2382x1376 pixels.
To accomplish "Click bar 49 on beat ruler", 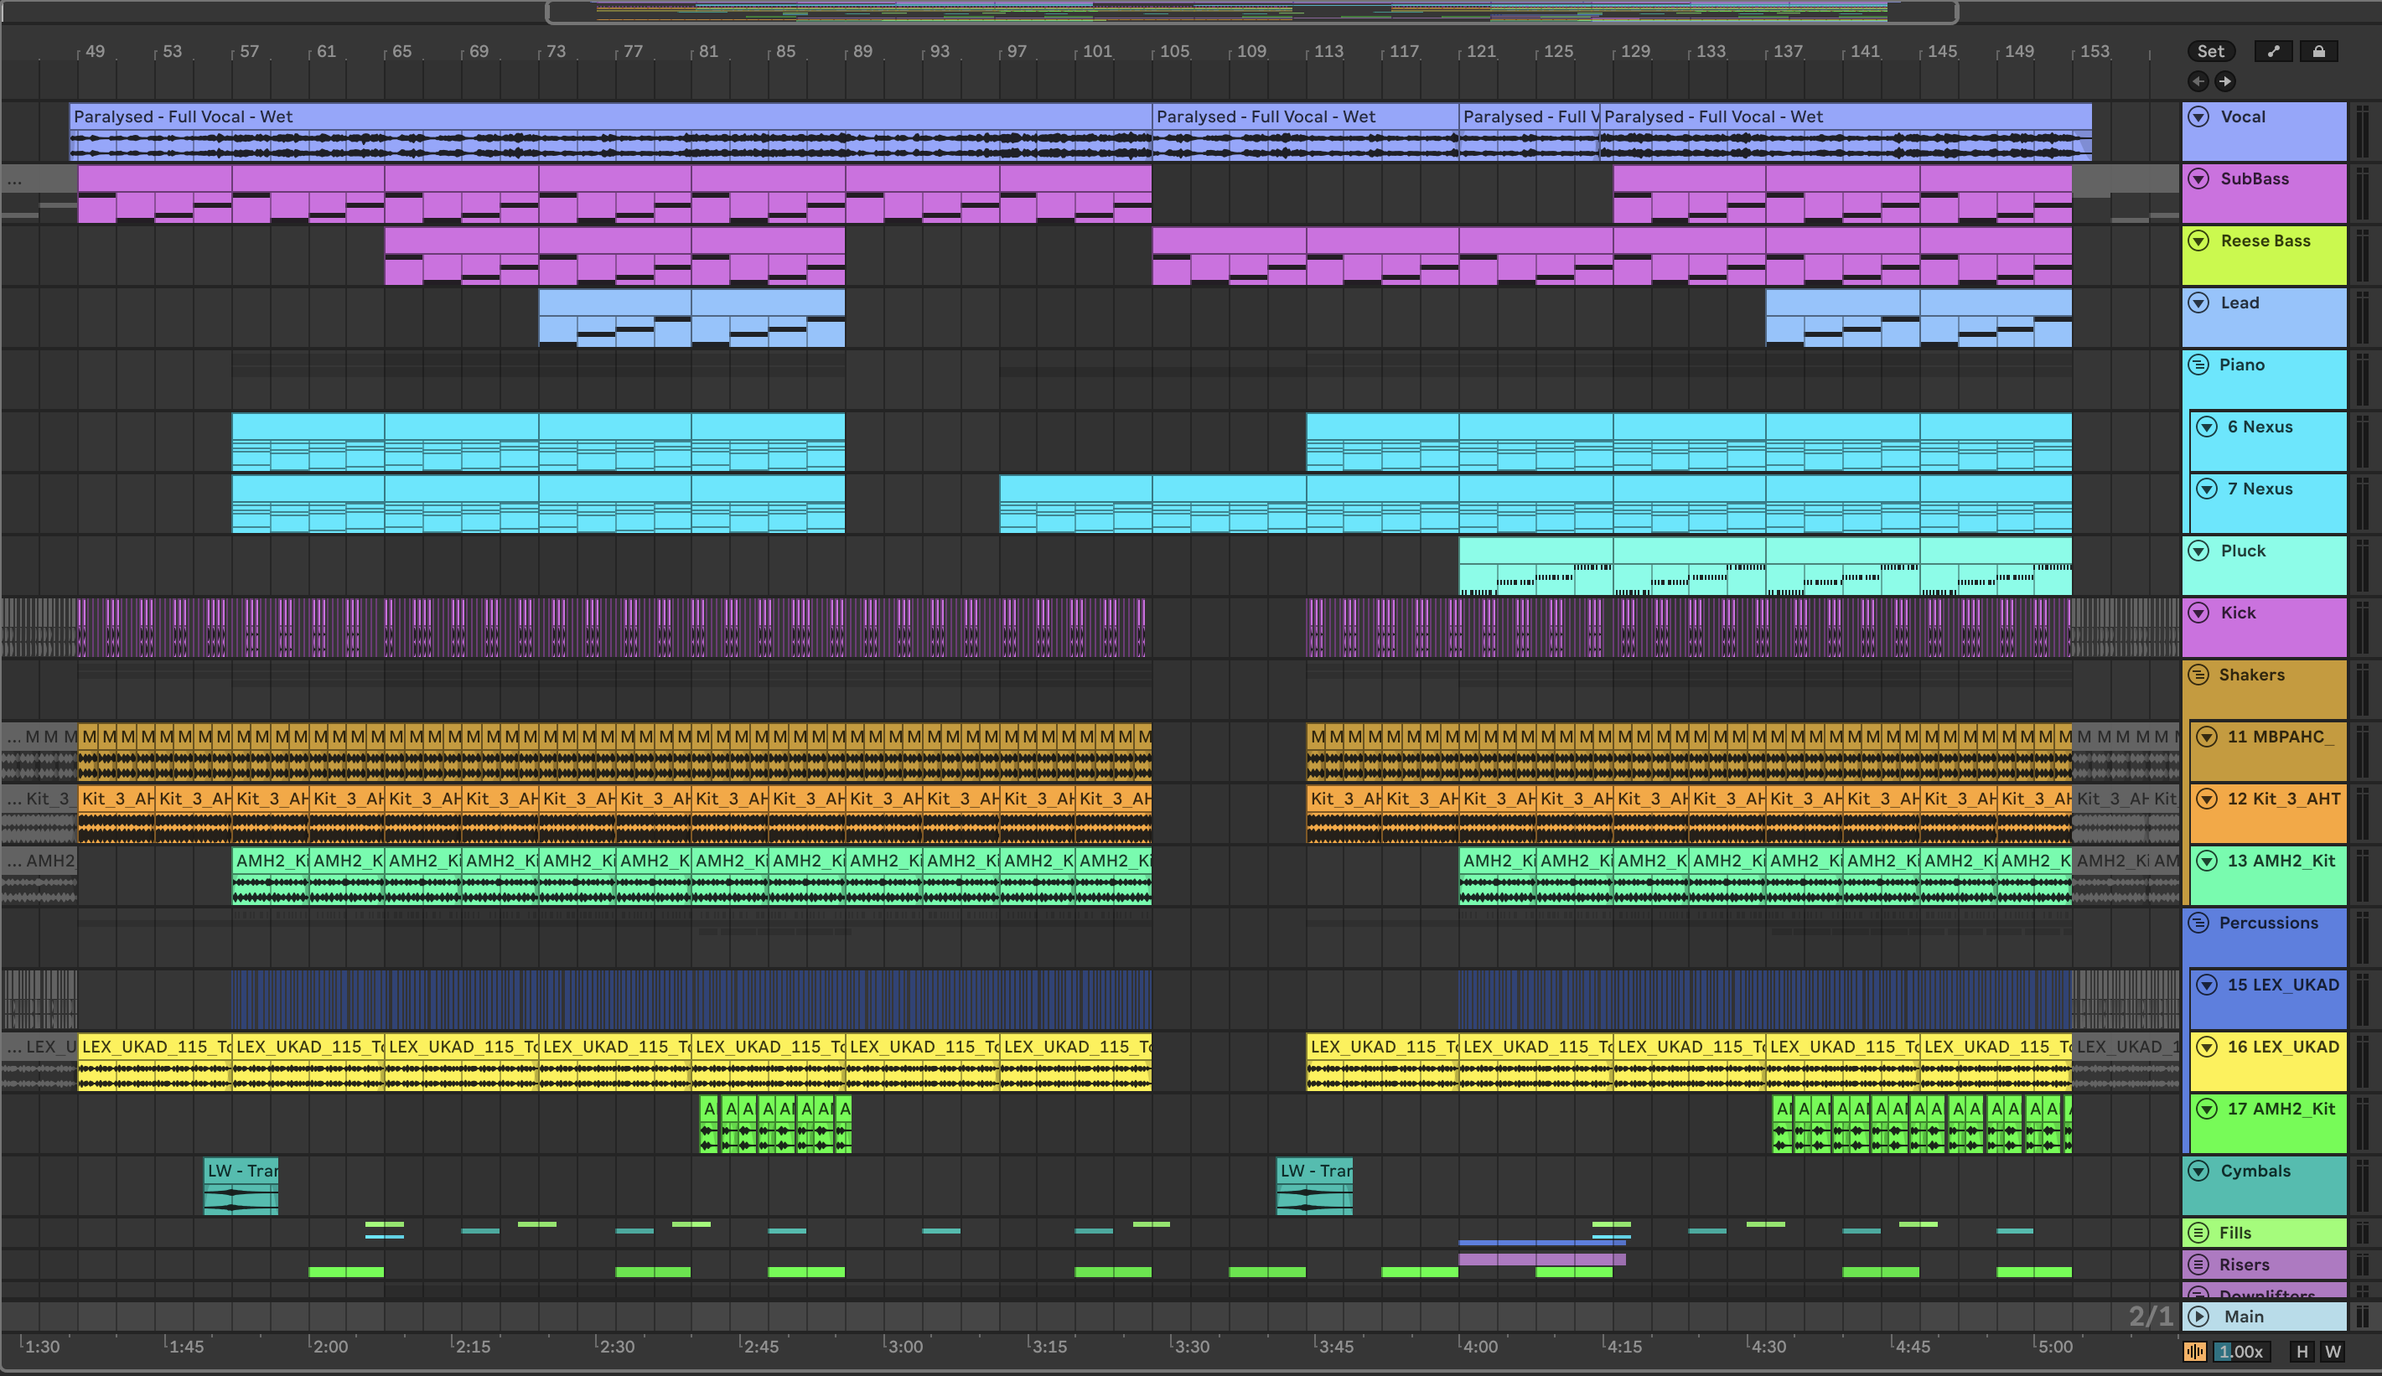I will 95,51.
